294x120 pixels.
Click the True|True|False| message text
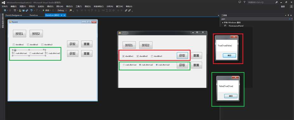[x=225, y=46]
